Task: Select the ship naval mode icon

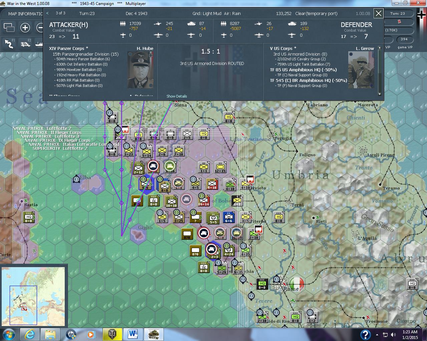Action: coord(39,44)
